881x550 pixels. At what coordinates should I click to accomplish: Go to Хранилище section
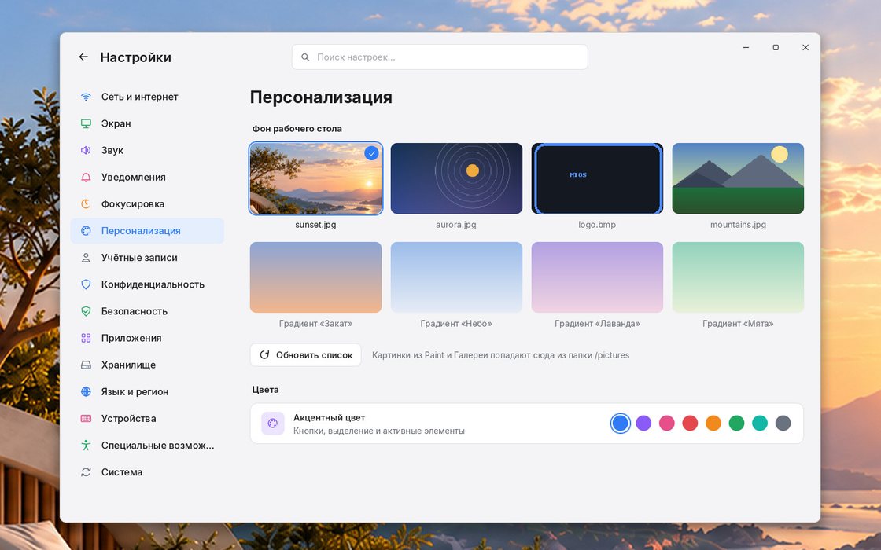point(147,365)
